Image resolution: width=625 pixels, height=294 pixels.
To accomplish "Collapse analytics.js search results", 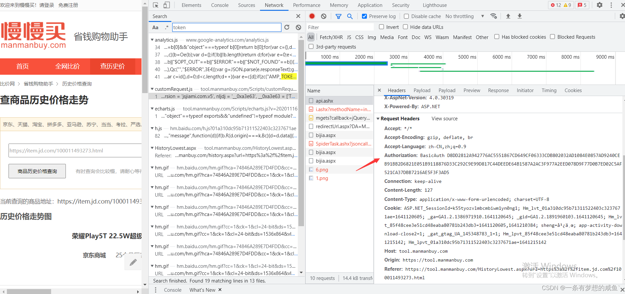I will click(152, 40).
